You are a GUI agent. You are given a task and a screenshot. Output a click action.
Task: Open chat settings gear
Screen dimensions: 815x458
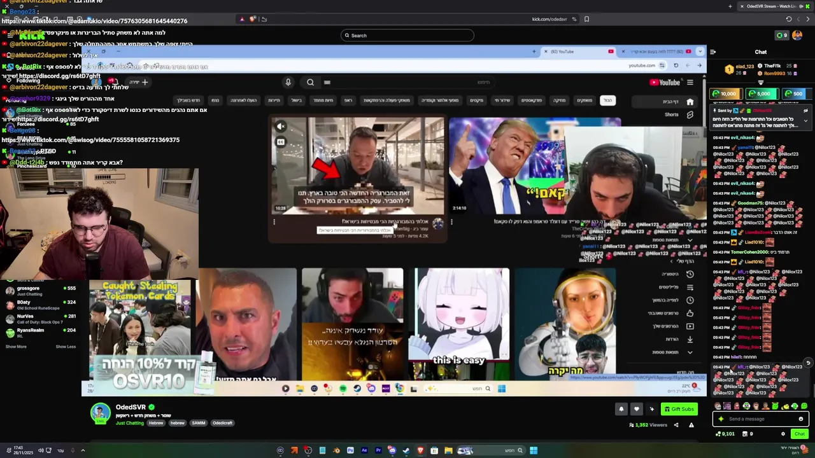click(x=783, y=434)
